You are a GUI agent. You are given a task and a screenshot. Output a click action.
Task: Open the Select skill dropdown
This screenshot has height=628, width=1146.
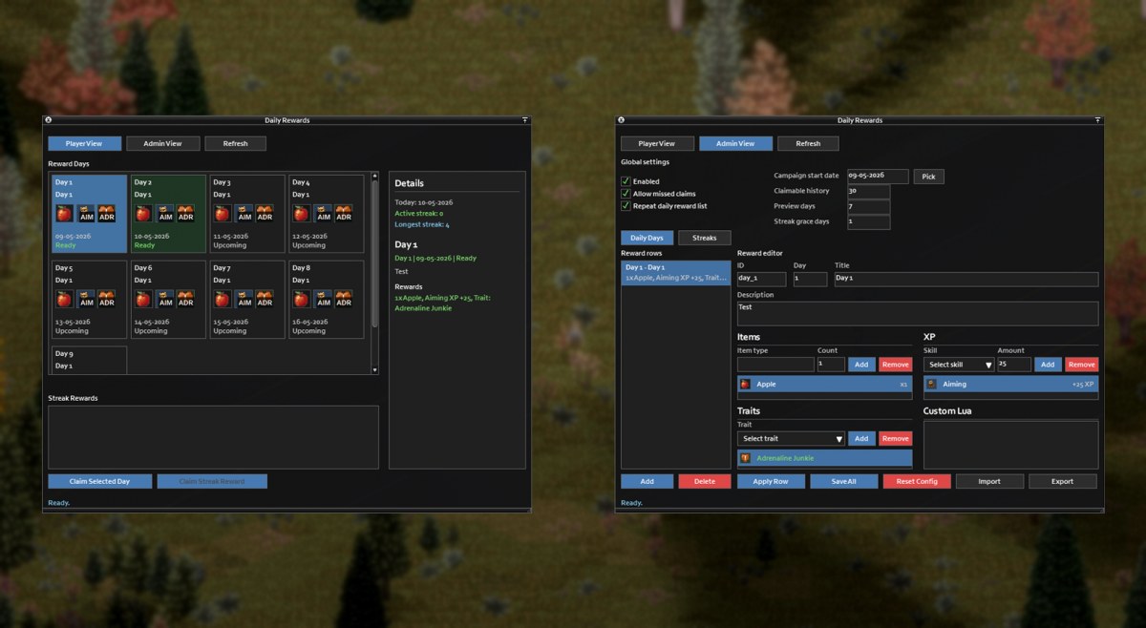[x=959, y=365]
